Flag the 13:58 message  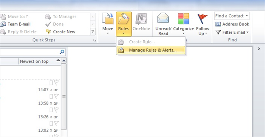coord(56,96)
